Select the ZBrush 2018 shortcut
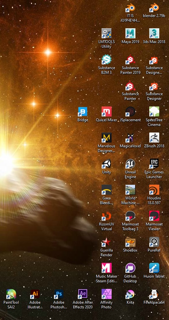The height and width of the screenshot is (320, 169). [154, 138]
